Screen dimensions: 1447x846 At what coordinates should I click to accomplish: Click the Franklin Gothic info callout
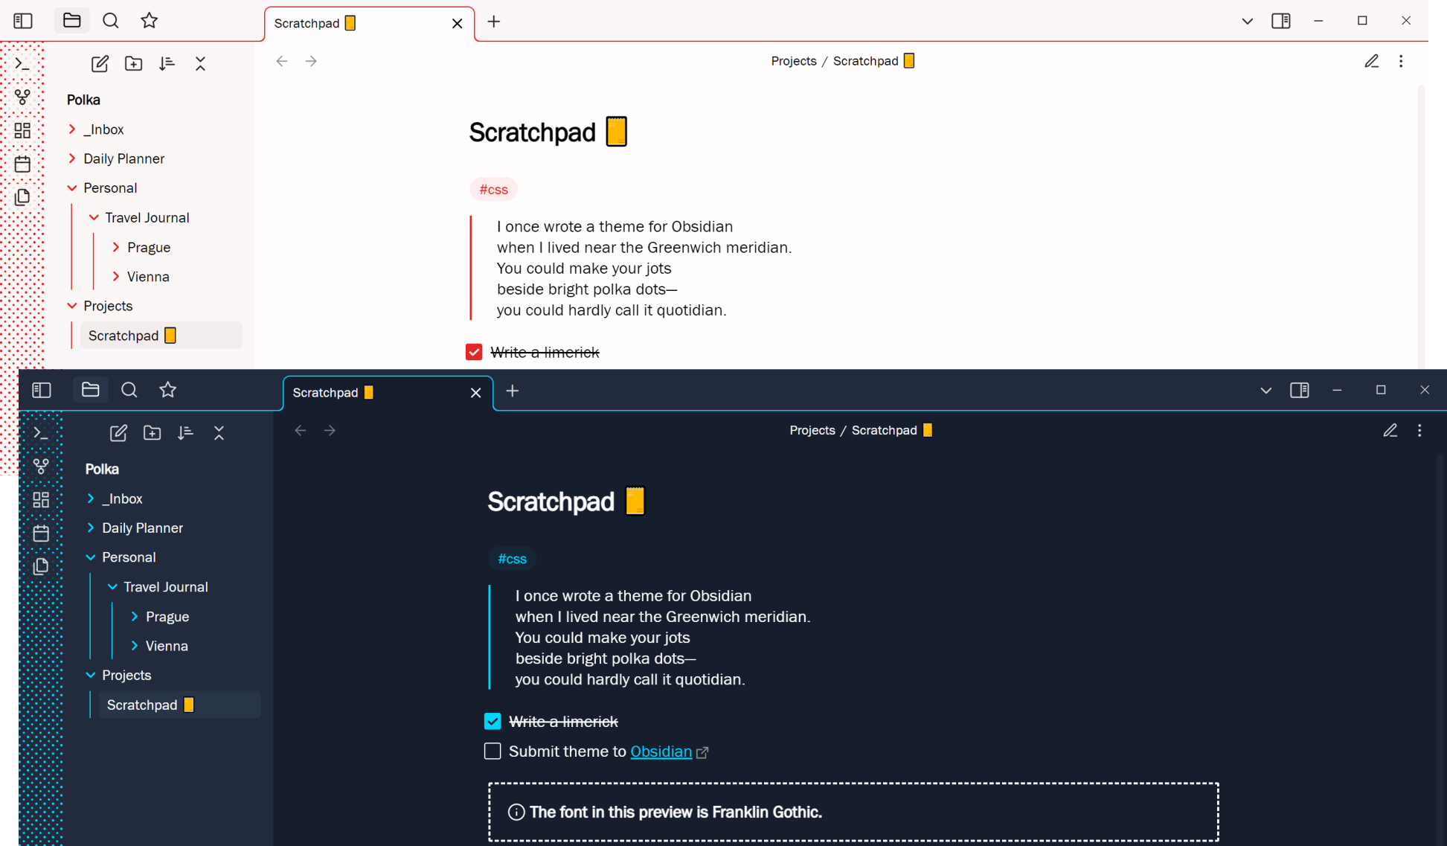point(853,812)
